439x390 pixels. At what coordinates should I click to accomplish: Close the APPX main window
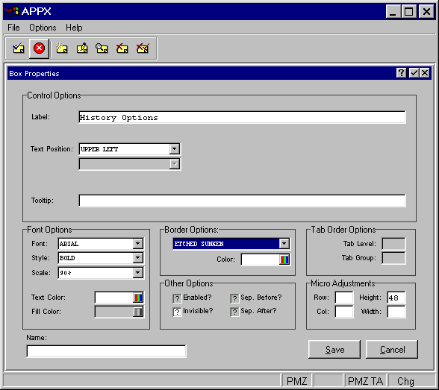tap(426, 12)
